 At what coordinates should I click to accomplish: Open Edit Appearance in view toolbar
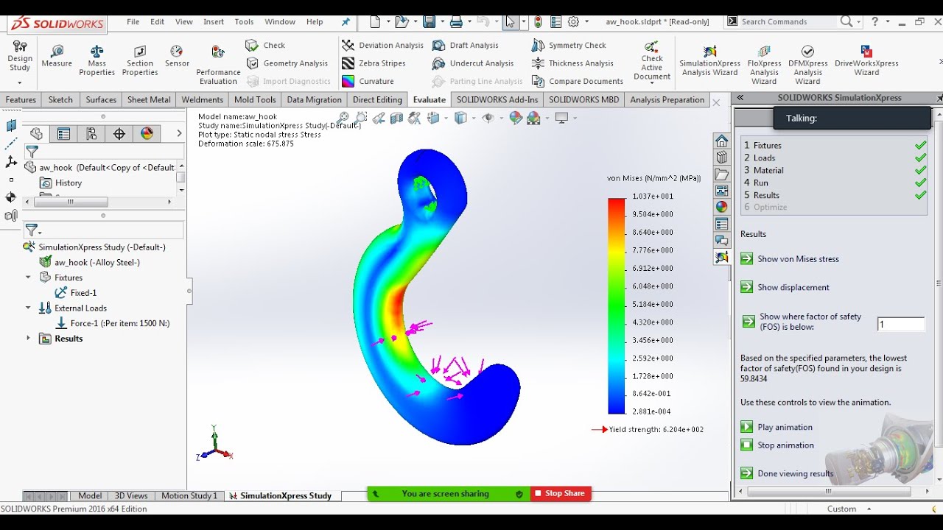point(516,118)
